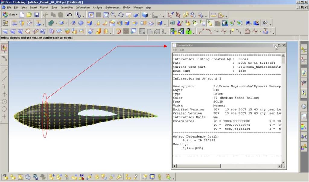Select the Zoom window magnifier icon
309x182 pixels.
click(x=106, y=15)
